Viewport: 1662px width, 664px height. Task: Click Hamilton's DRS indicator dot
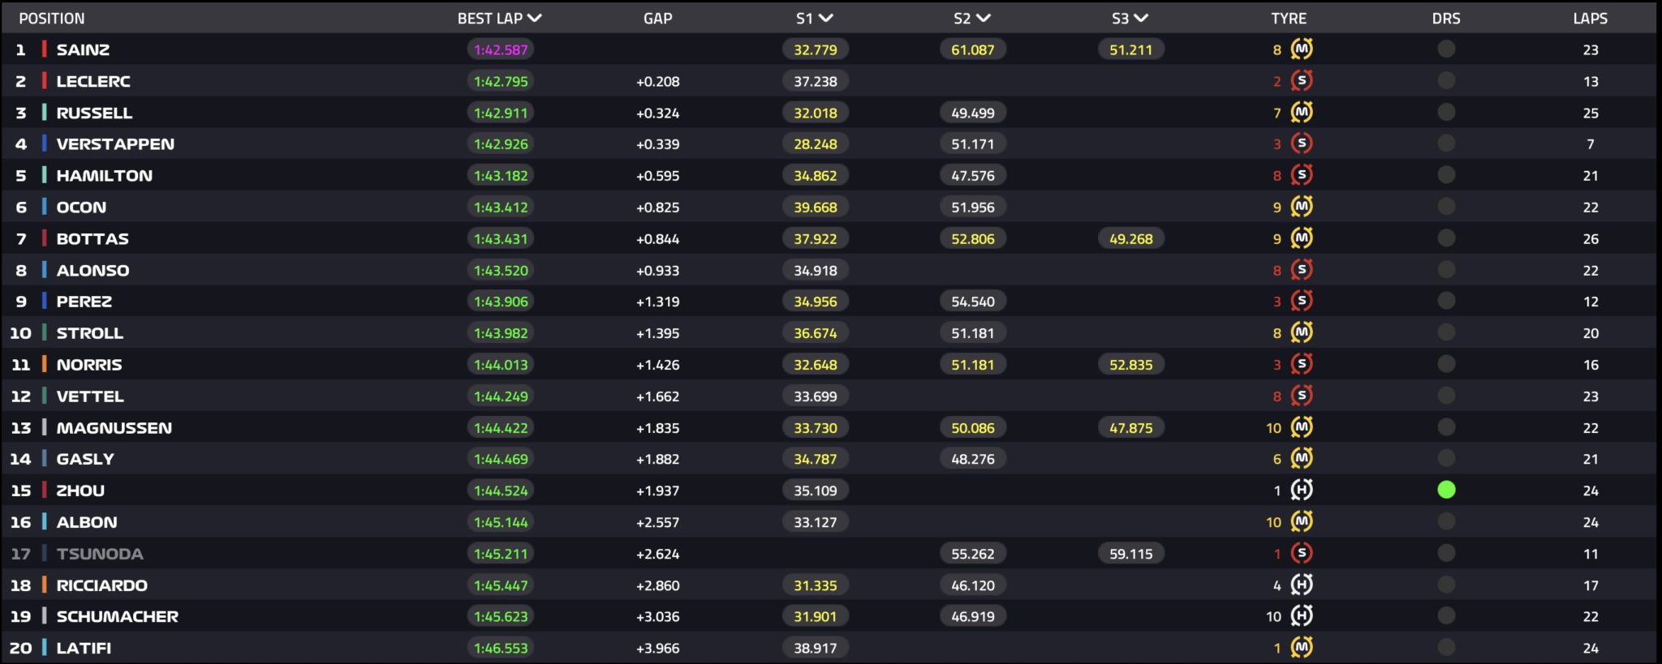pyautogui.click(x=1446, y=175)
